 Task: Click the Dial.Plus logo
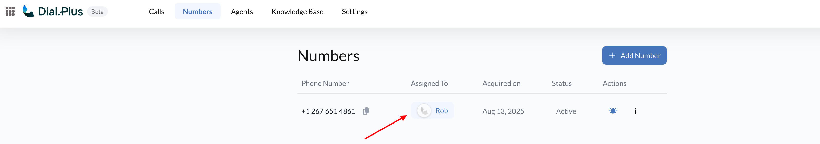pos(53,12)
